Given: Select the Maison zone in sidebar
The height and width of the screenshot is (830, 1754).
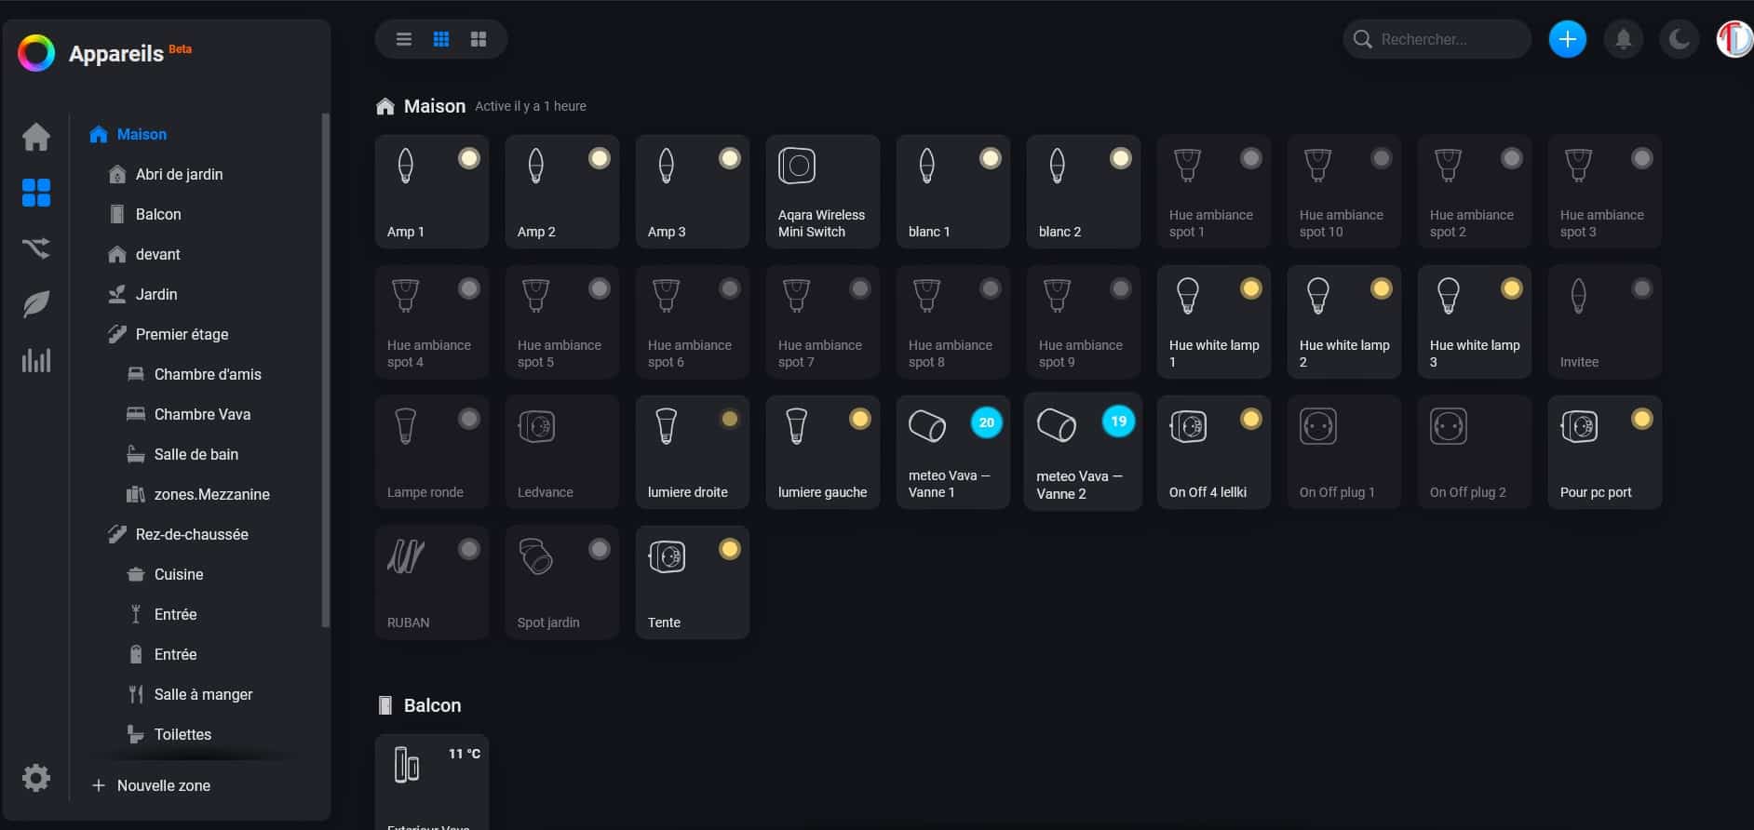Looking at the screenshot, I should [142, 134].
